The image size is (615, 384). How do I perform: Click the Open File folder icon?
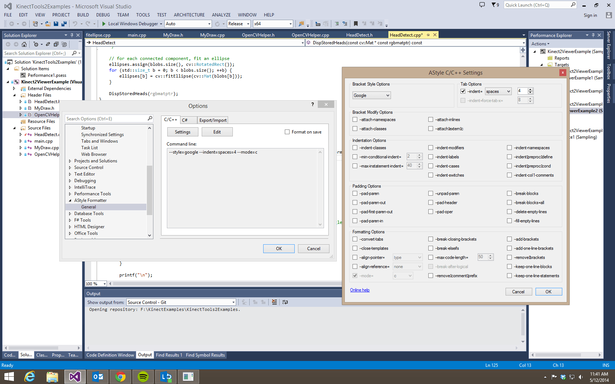pyautogui.click(x=48, y=24)
